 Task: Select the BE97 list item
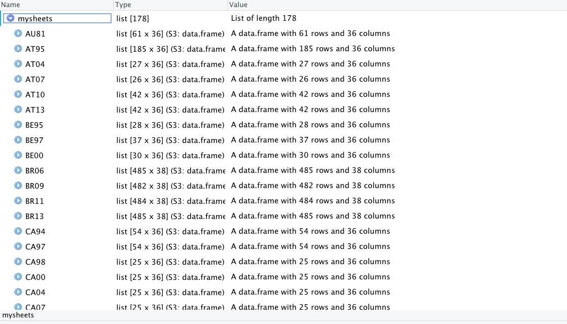34,140
